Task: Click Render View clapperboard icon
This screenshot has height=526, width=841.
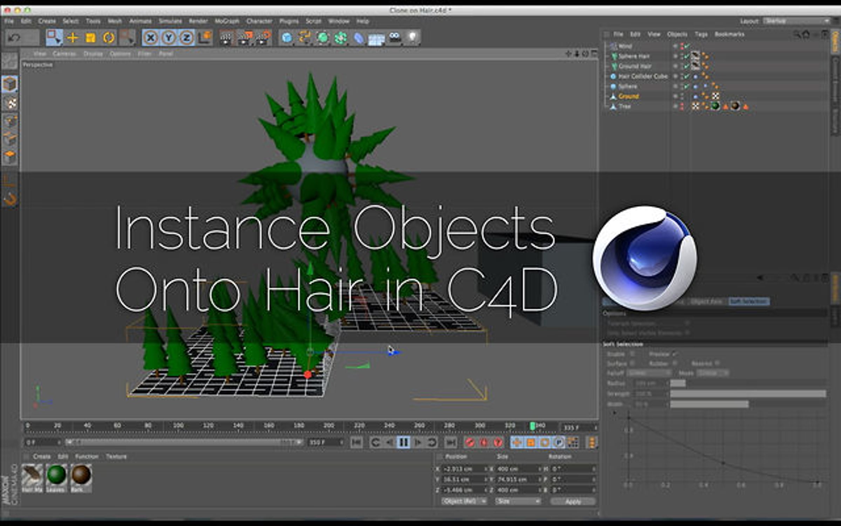Action: point(226,38)
